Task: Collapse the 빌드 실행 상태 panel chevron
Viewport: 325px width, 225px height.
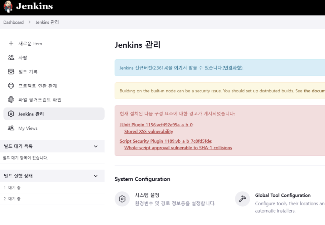Action: pos(96,176)
